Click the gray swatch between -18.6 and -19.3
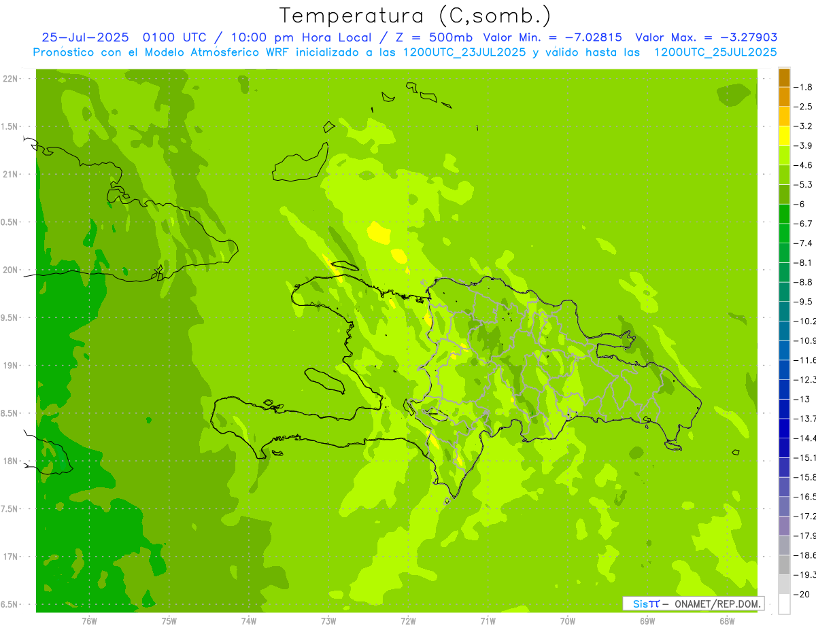 coord(784,565)
